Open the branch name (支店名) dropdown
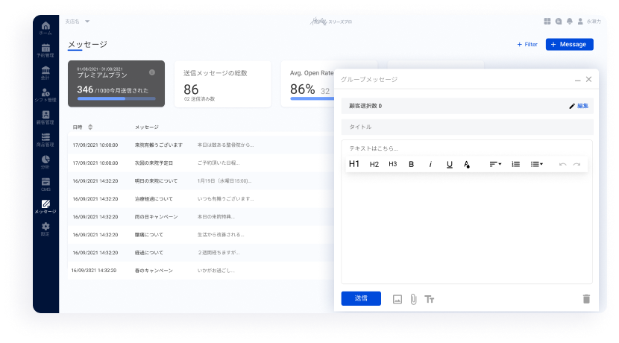This screenshot has height=343, width=619. point(78,22)
